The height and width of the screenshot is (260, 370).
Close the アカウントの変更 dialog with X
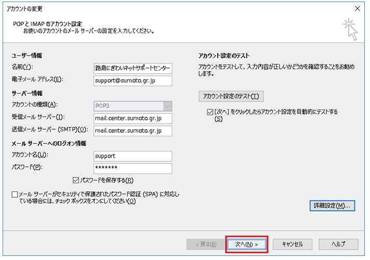(x=358, y=9)
